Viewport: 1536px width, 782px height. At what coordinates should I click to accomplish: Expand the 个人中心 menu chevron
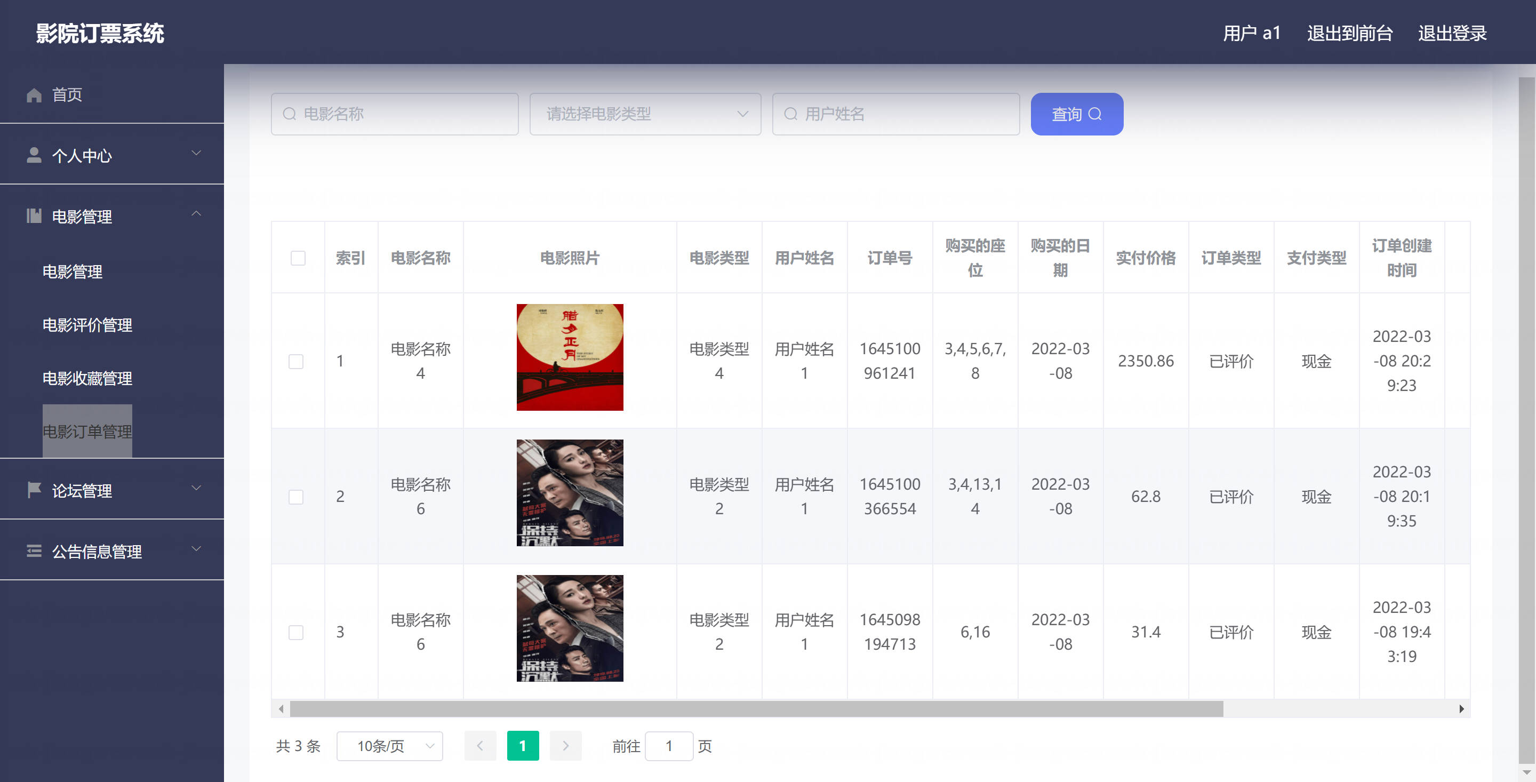196,153
